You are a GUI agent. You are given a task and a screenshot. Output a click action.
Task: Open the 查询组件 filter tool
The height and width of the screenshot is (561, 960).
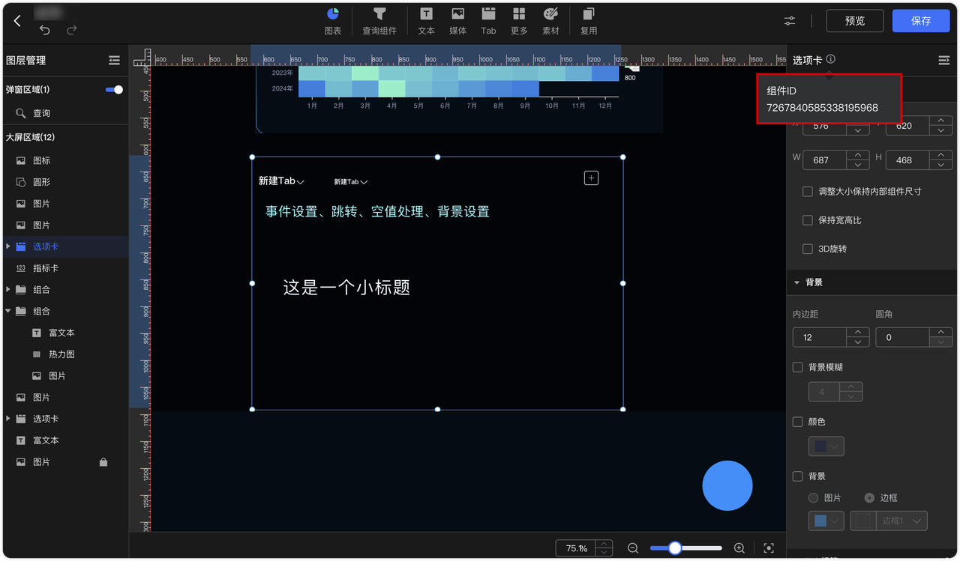point(379,21)
